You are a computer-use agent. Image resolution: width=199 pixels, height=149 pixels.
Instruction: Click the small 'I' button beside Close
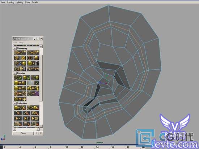(36, 133)
